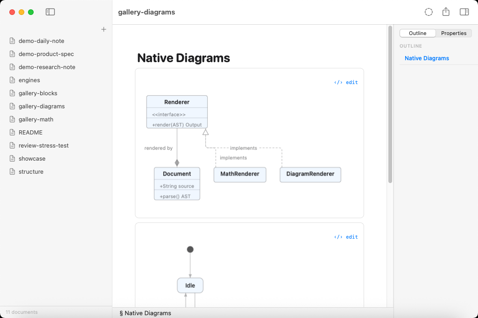Click '+render(AST) Output' method text

pos(177,125)
